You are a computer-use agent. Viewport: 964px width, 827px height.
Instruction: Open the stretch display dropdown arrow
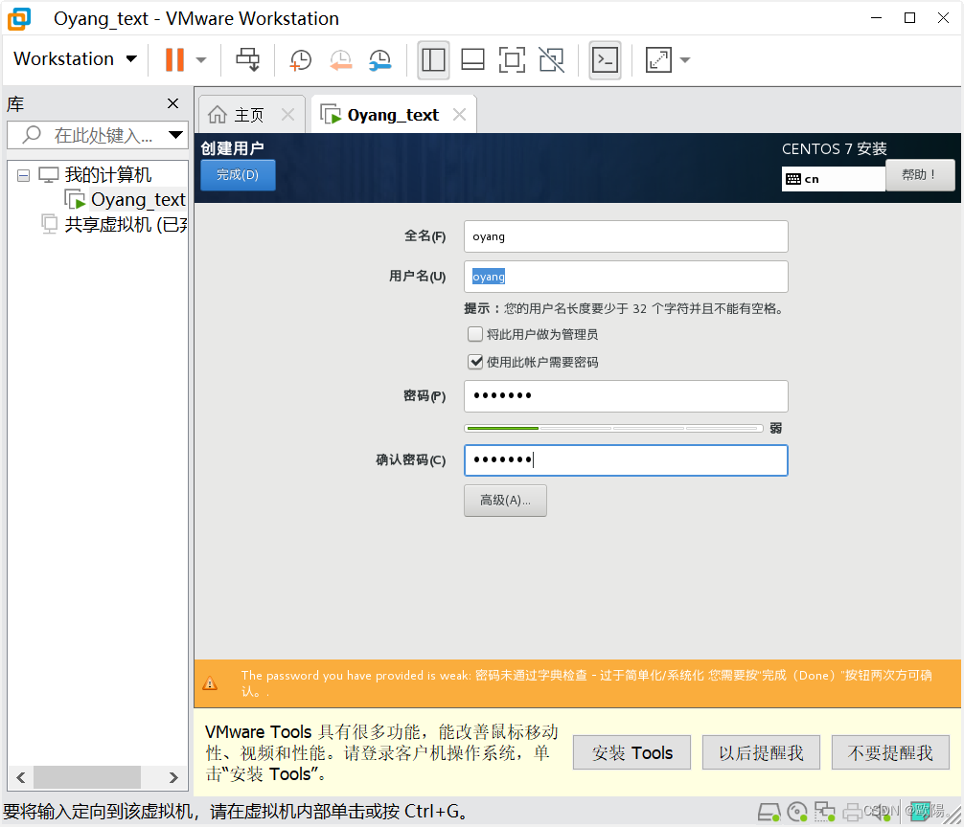[x=685, y=60]
